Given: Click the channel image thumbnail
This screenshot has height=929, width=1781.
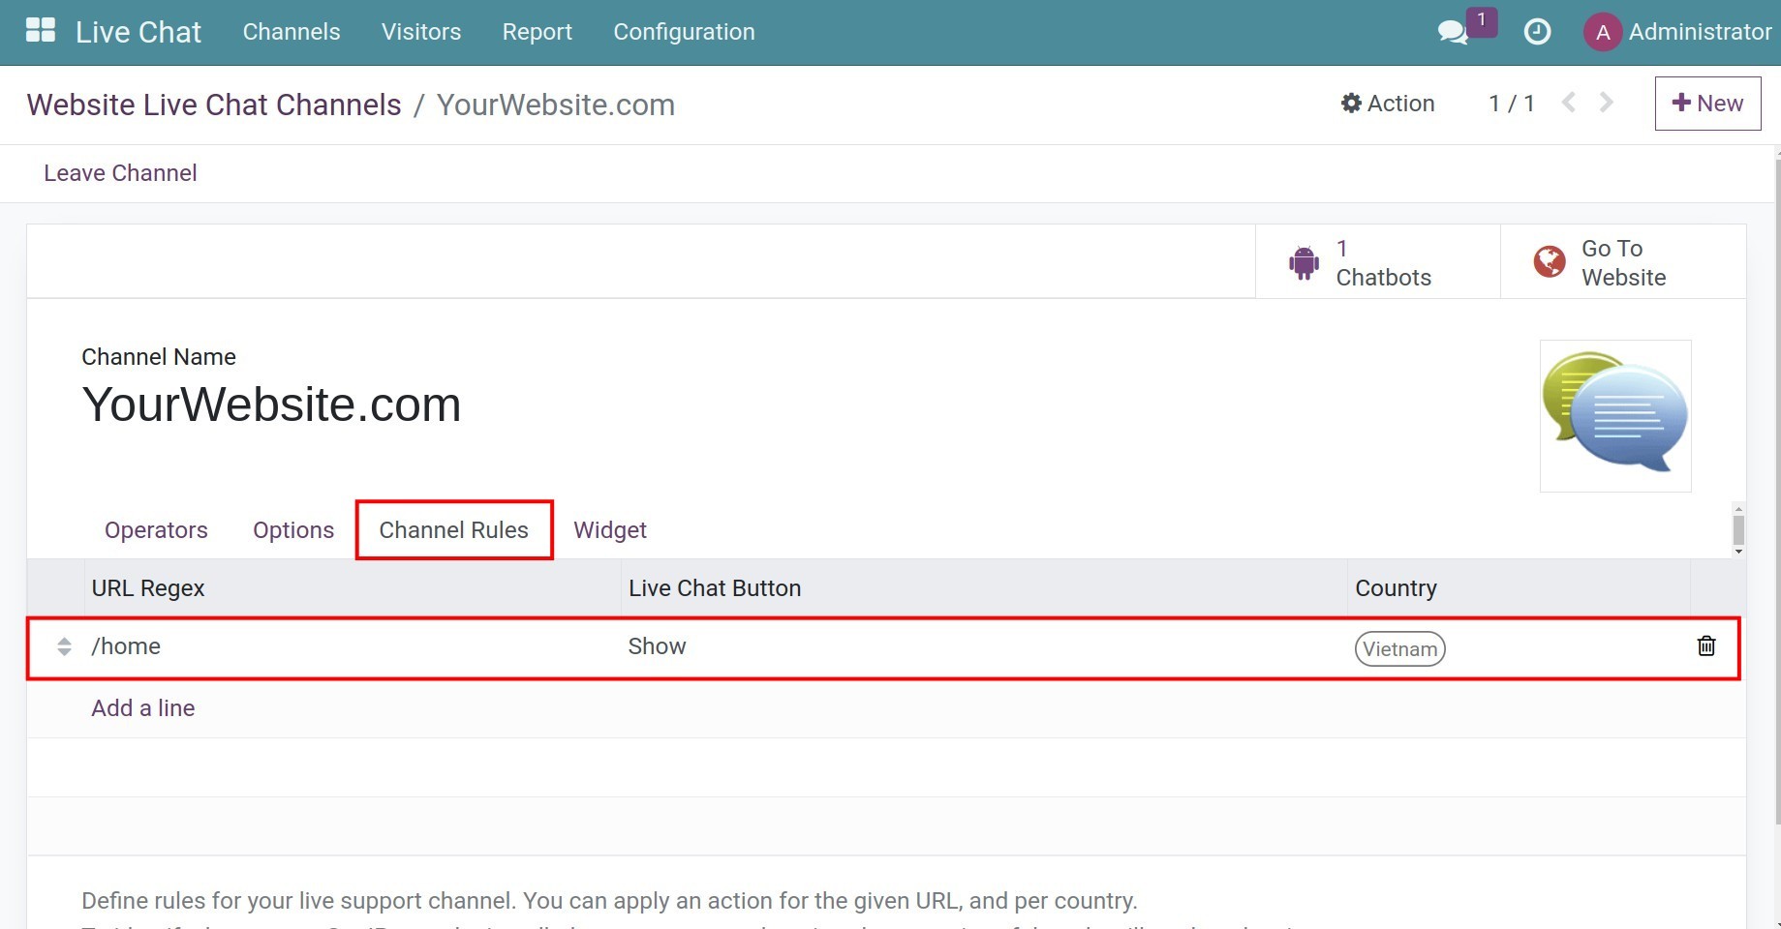Looking at the screenshot, I should pos(1613,415).
